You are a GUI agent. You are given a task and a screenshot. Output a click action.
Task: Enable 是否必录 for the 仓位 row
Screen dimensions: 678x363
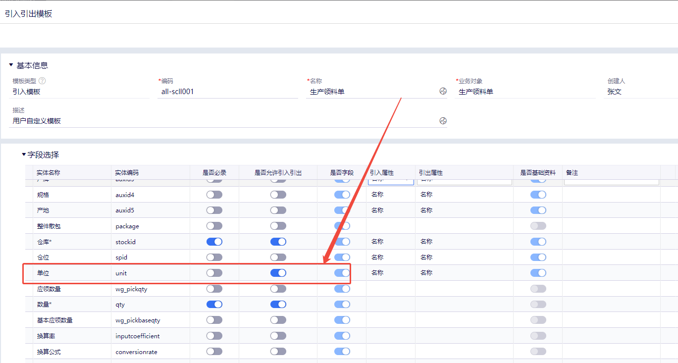(x=214, y=258)
